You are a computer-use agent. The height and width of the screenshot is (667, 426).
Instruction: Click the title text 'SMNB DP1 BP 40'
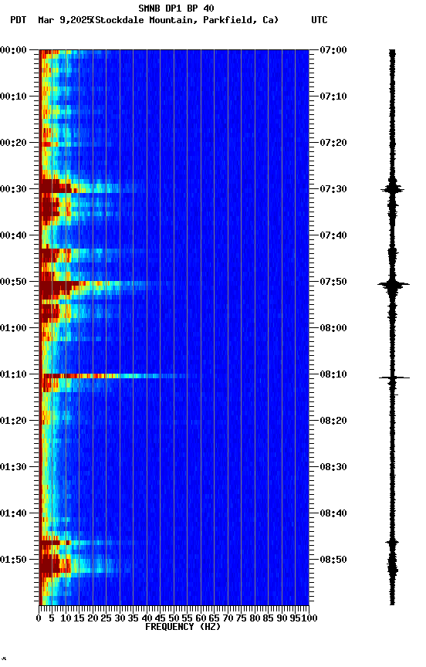(x=176, y=8)
